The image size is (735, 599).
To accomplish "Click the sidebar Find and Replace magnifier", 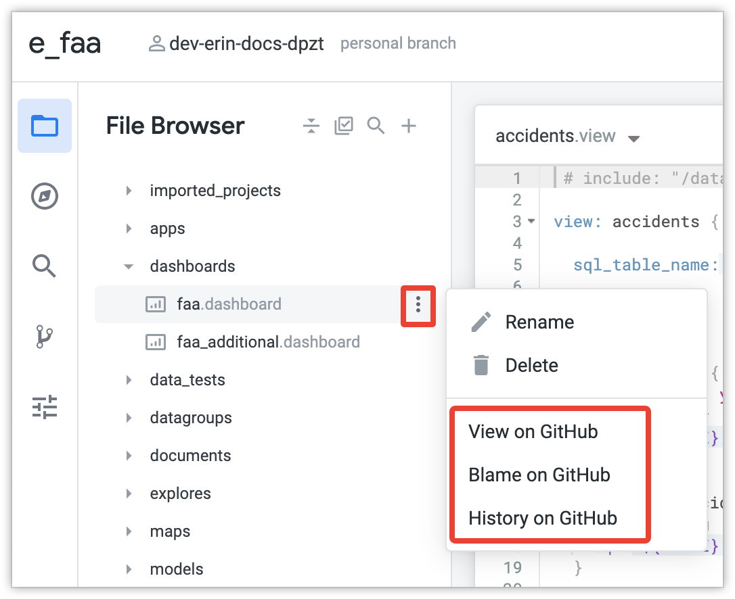I will pos(45,266).
